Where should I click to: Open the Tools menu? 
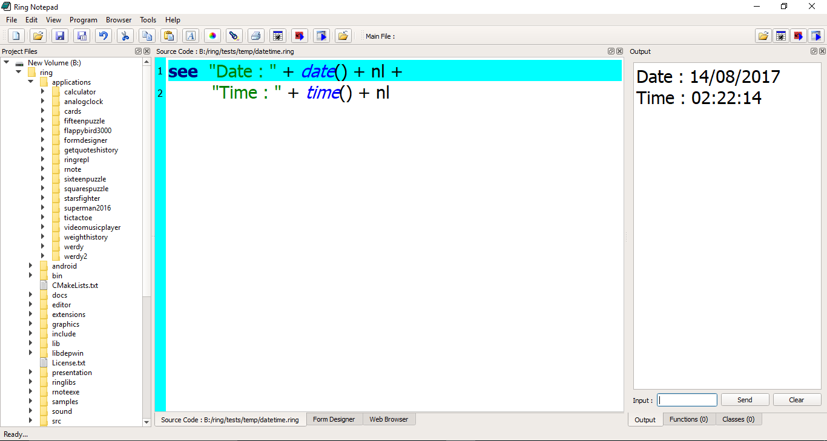[x=148, y=19]
